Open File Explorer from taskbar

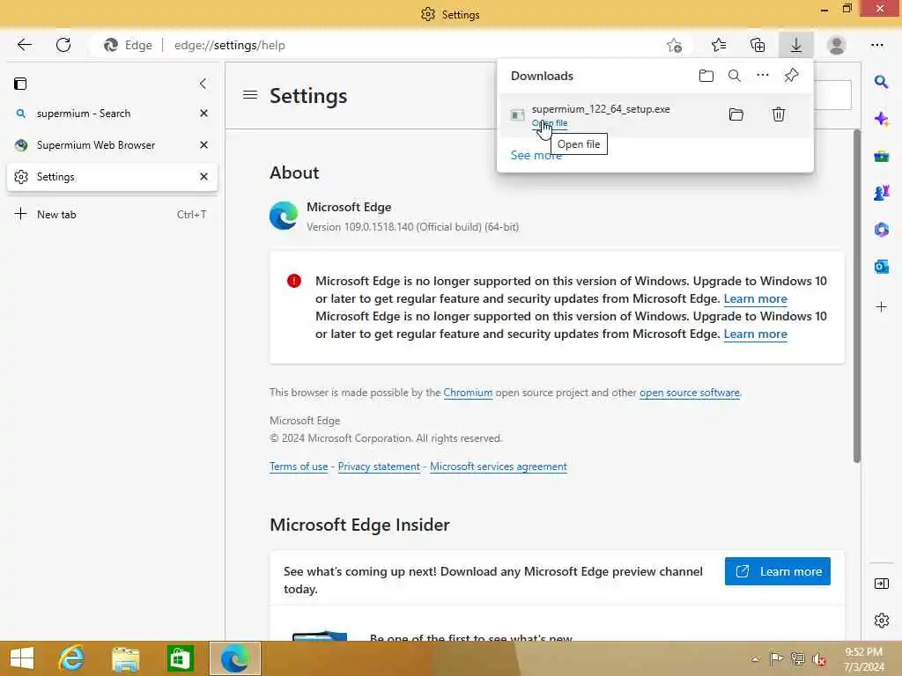pyautogui.click(x=126, y=658)
